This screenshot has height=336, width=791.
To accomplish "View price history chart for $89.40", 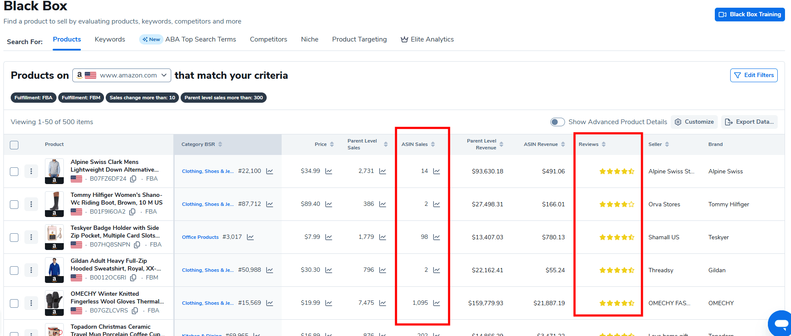I will tap(329, 204).
